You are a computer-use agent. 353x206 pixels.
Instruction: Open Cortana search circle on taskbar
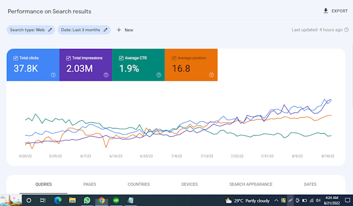coord(29,200)
